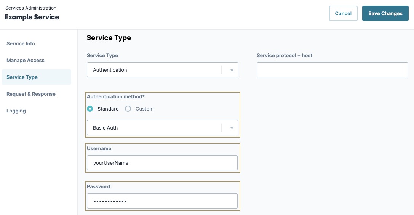Click the Services Administration breadcrumb text
Image resolution: width=414 pixels, height=215 pixels.
[30, 8]
